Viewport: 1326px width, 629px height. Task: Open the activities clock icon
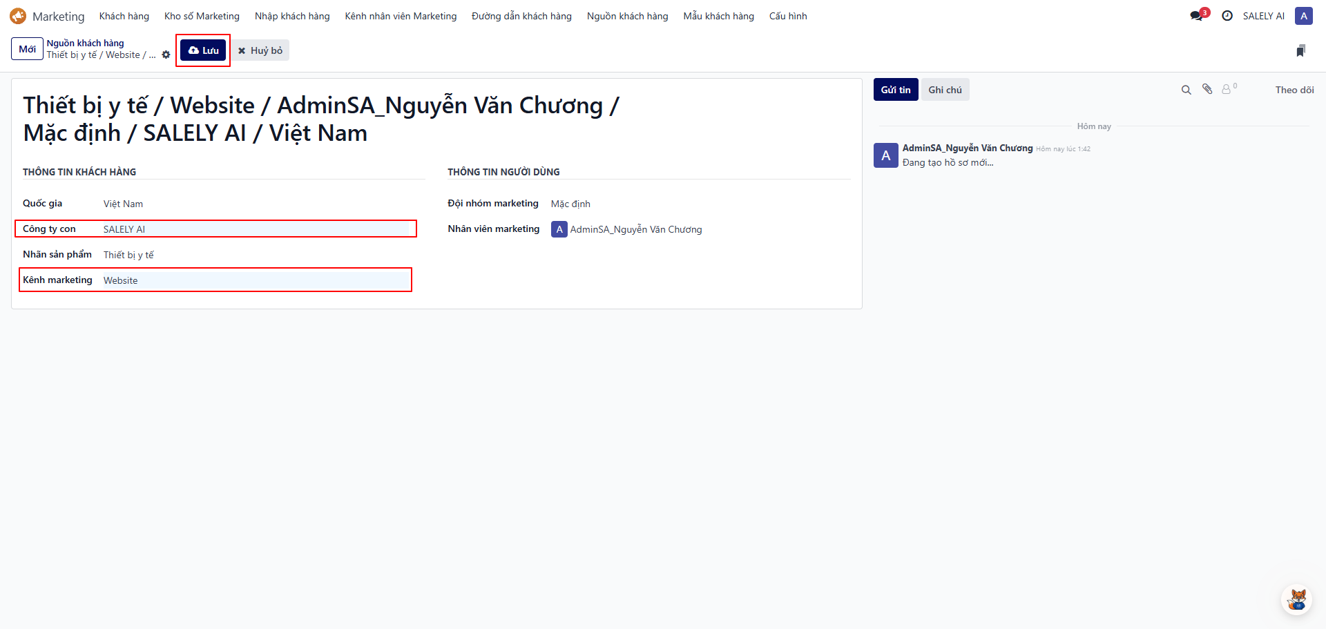tap(1227, 16)
